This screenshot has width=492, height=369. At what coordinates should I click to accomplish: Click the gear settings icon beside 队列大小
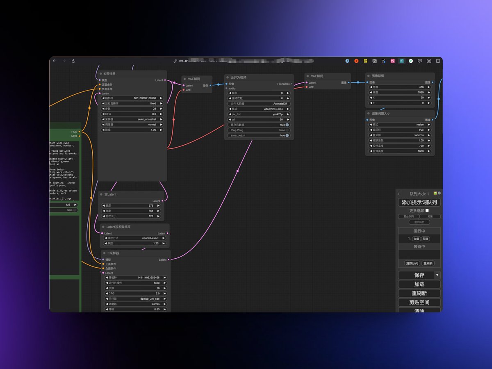click(439, 193)
